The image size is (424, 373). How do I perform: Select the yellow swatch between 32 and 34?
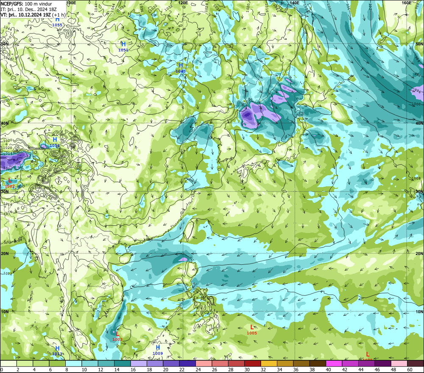click(269, 364)
